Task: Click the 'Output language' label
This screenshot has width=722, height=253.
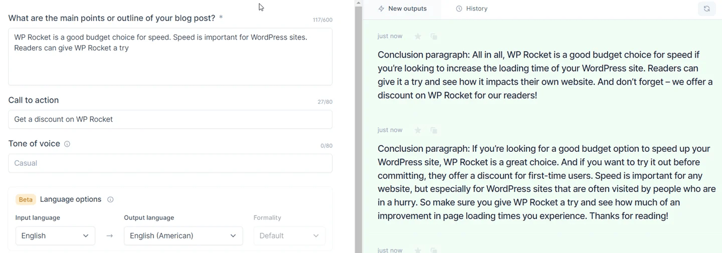Action: pos(149,218)
